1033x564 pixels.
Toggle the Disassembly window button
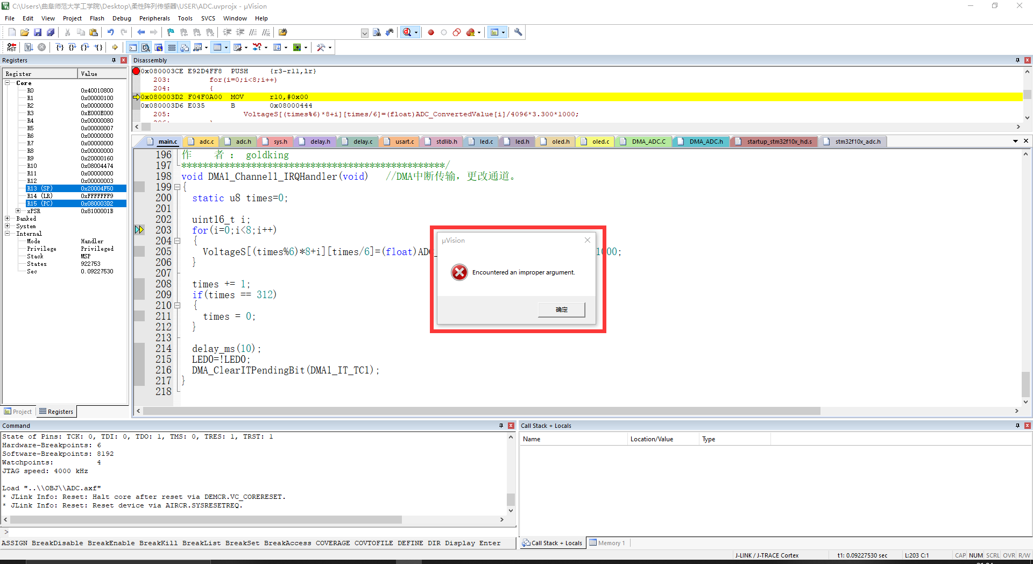coord(146,47)
